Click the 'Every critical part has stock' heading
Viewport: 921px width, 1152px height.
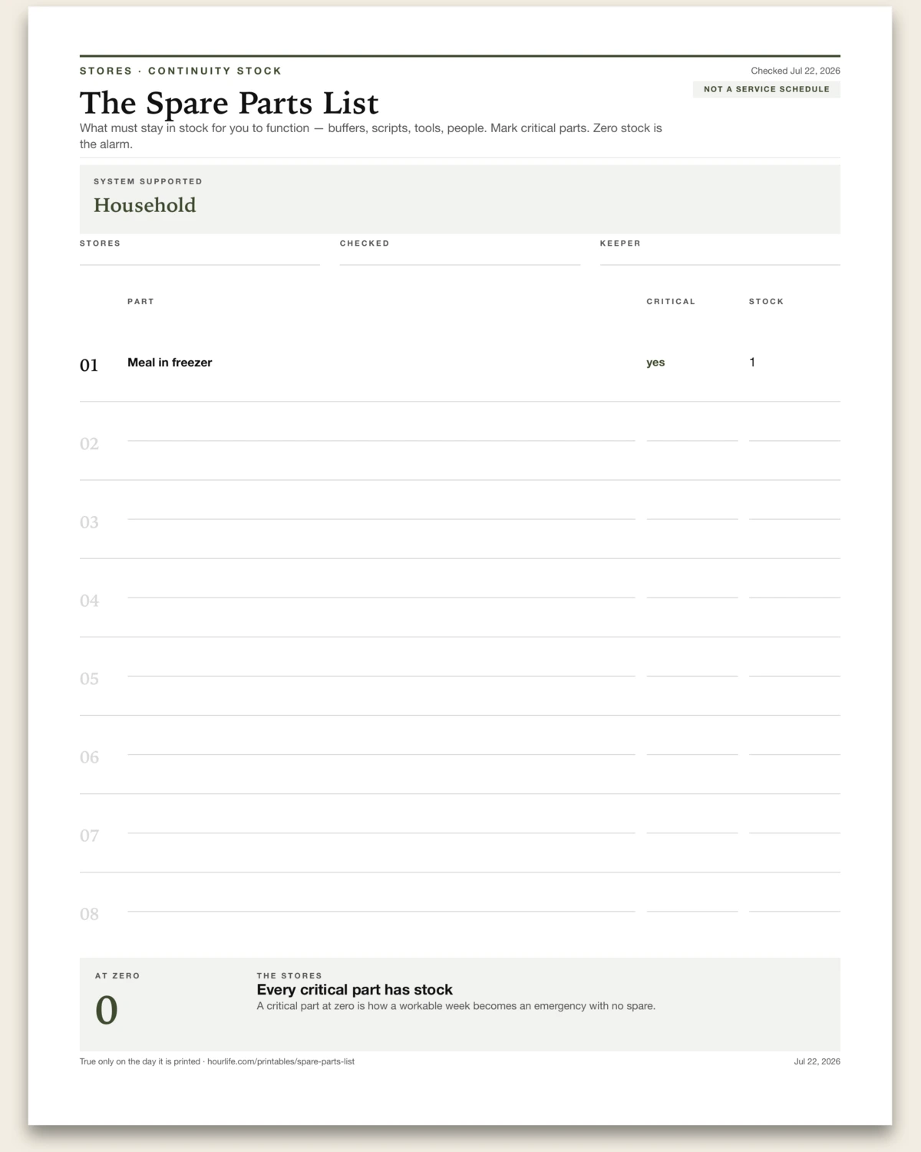pos(355,990)
